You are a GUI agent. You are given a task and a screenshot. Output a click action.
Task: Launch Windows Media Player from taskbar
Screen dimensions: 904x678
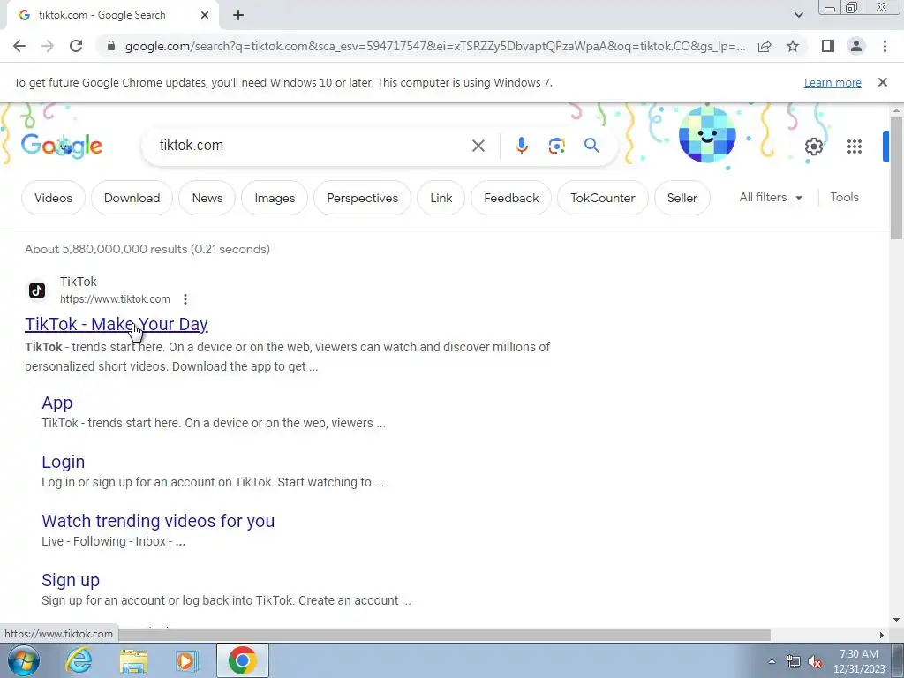point(186,660)
